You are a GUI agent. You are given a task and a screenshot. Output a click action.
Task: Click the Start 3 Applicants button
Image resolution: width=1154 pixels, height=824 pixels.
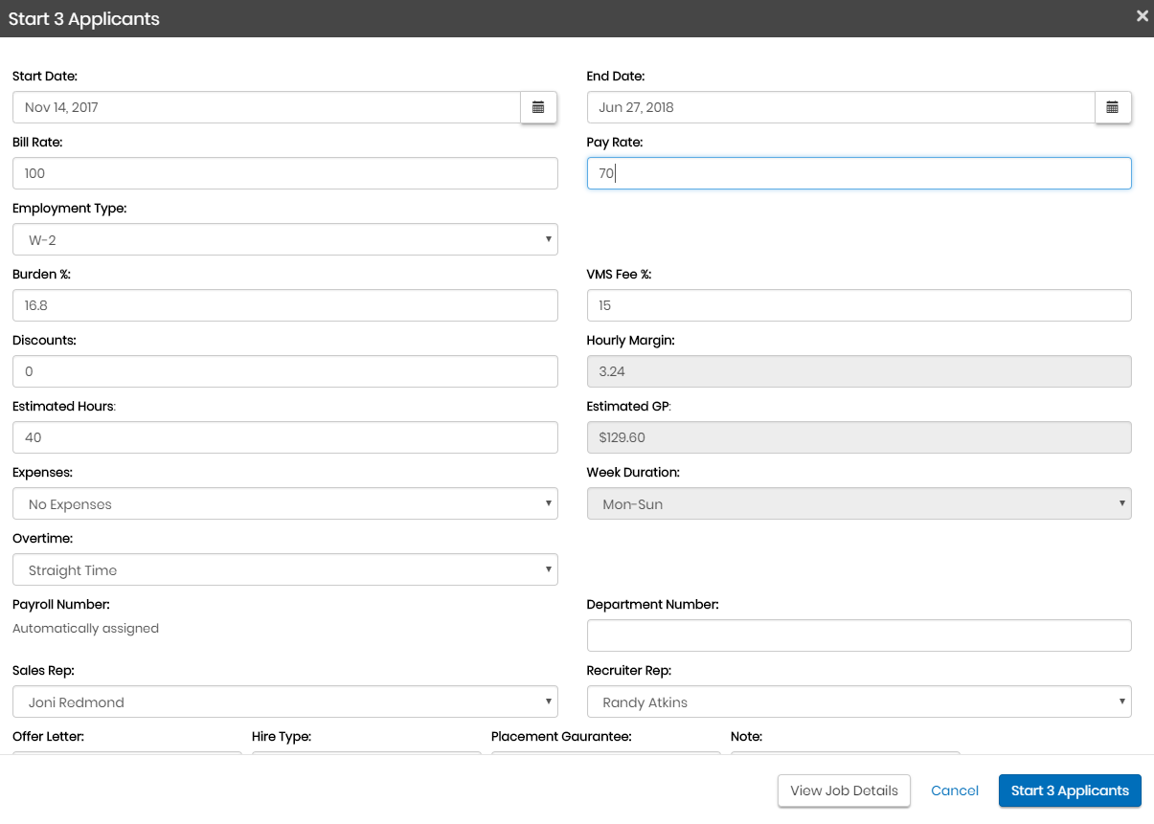tap(1070, 791)
